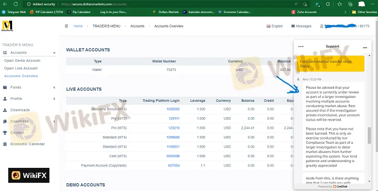Click the Funds wallet icon
This screenshot has height=191, width=378.
5,87
